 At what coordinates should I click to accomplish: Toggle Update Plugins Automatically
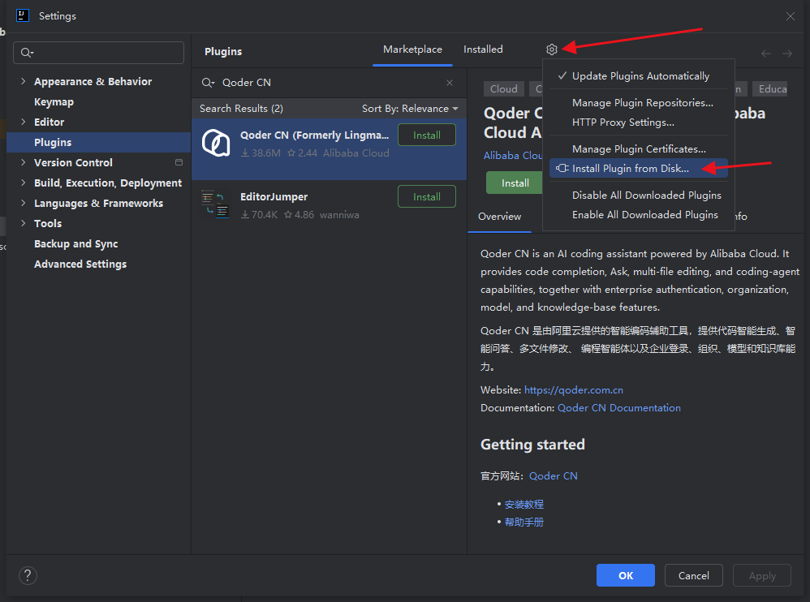(x=639, y=76)
